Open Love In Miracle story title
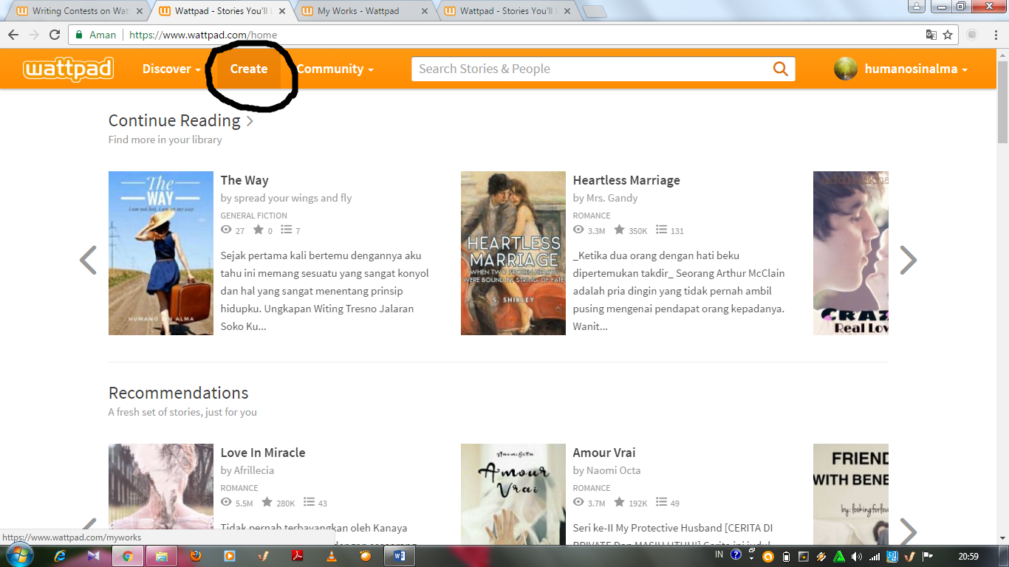Screen dimensions: 1009x567 263,453
